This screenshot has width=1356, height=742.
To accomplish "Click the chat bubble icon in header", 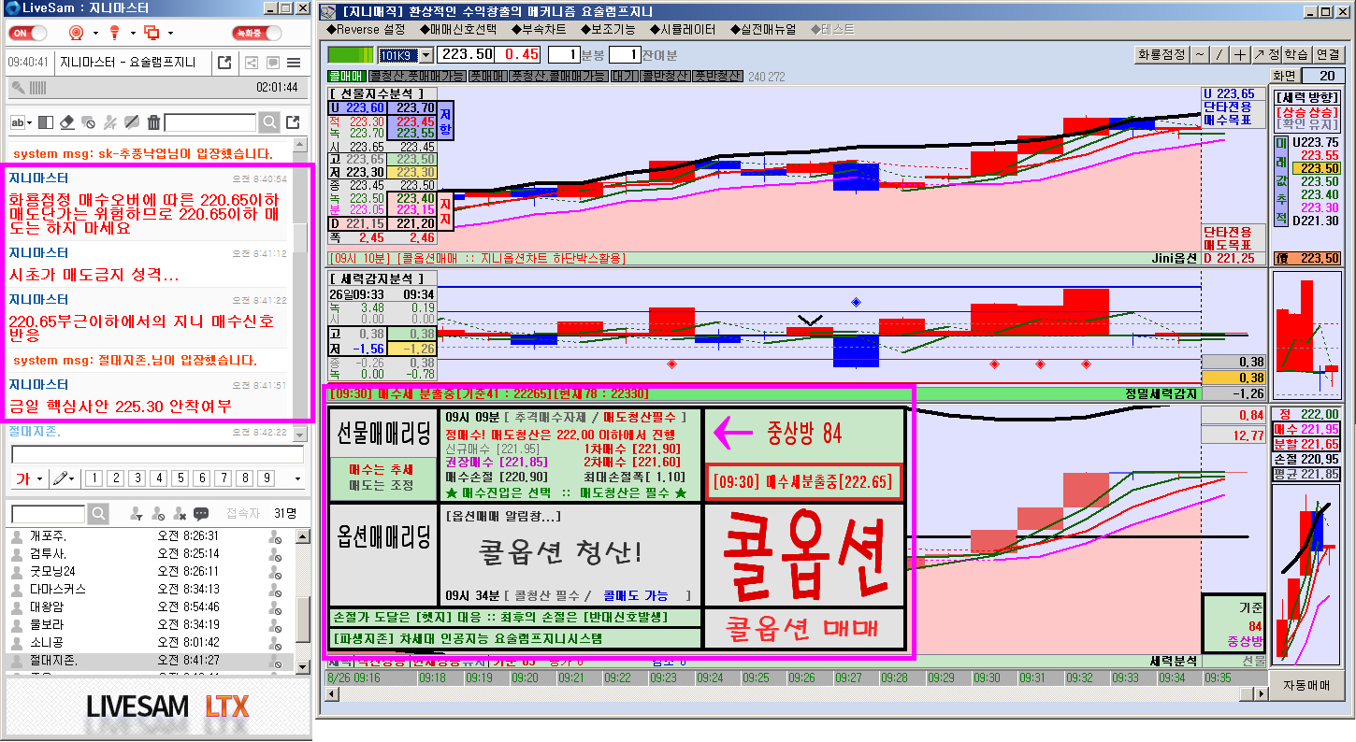I will [x=272, y=63].
